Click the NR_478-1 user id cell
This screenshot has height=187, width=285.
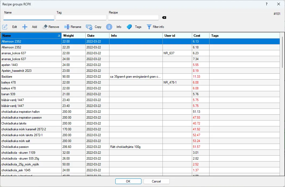pyautogui.click(x=177, y=82)
